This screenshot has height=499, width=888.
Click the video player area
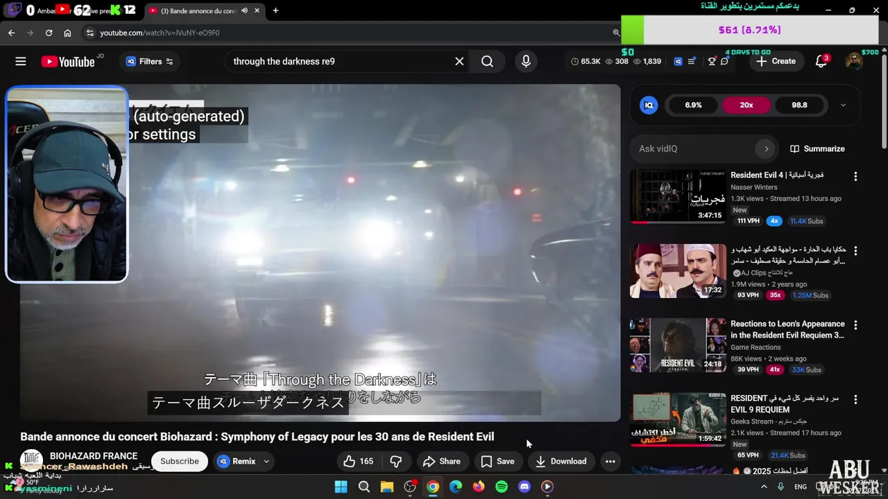pos(320,253)
